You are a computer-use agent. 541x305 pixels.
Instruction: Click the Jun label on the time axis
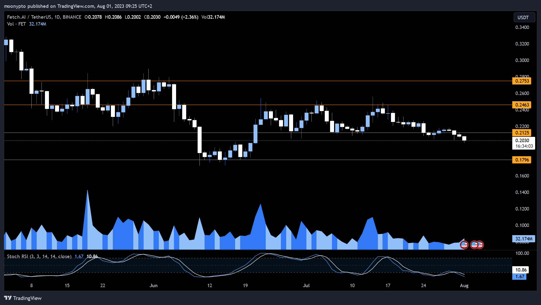point(153,286)
